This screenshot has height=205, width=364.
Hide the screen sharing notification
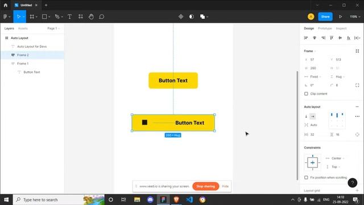(x=225, y=186)
